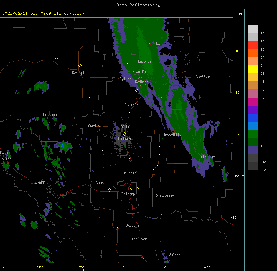
Task: Select the Lacombe city label
Action: point(145,61)
